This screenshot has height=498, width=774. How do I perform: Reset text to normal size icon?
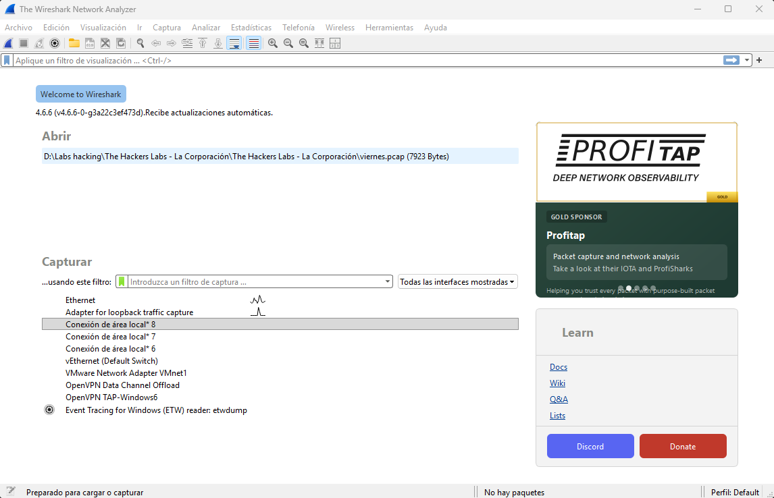(304, 43)
